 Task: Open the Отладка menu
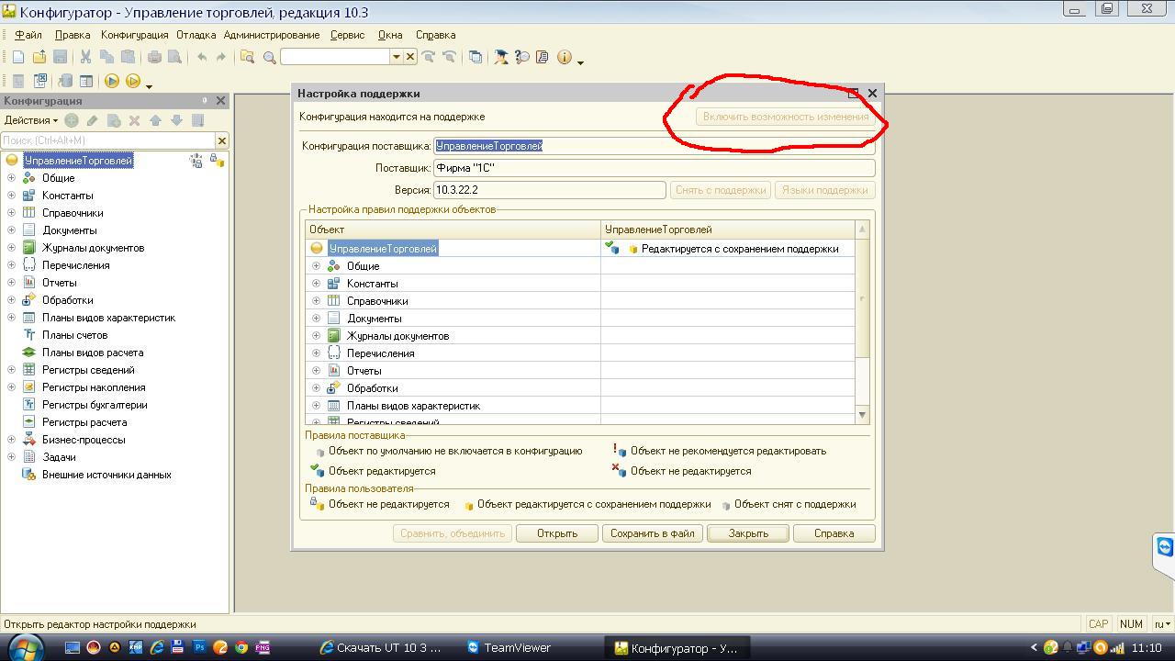point(196,35)
